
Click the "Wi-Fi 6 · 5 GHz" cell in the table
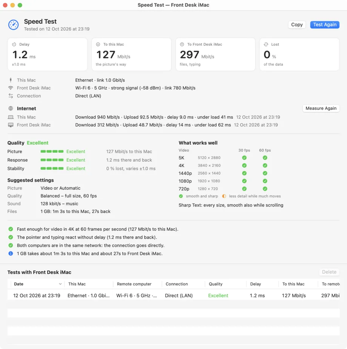(137, 296)
